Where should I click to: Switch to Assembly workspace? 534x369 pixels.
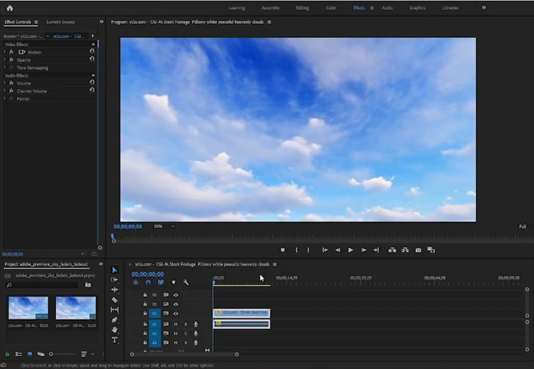(270, 8)
